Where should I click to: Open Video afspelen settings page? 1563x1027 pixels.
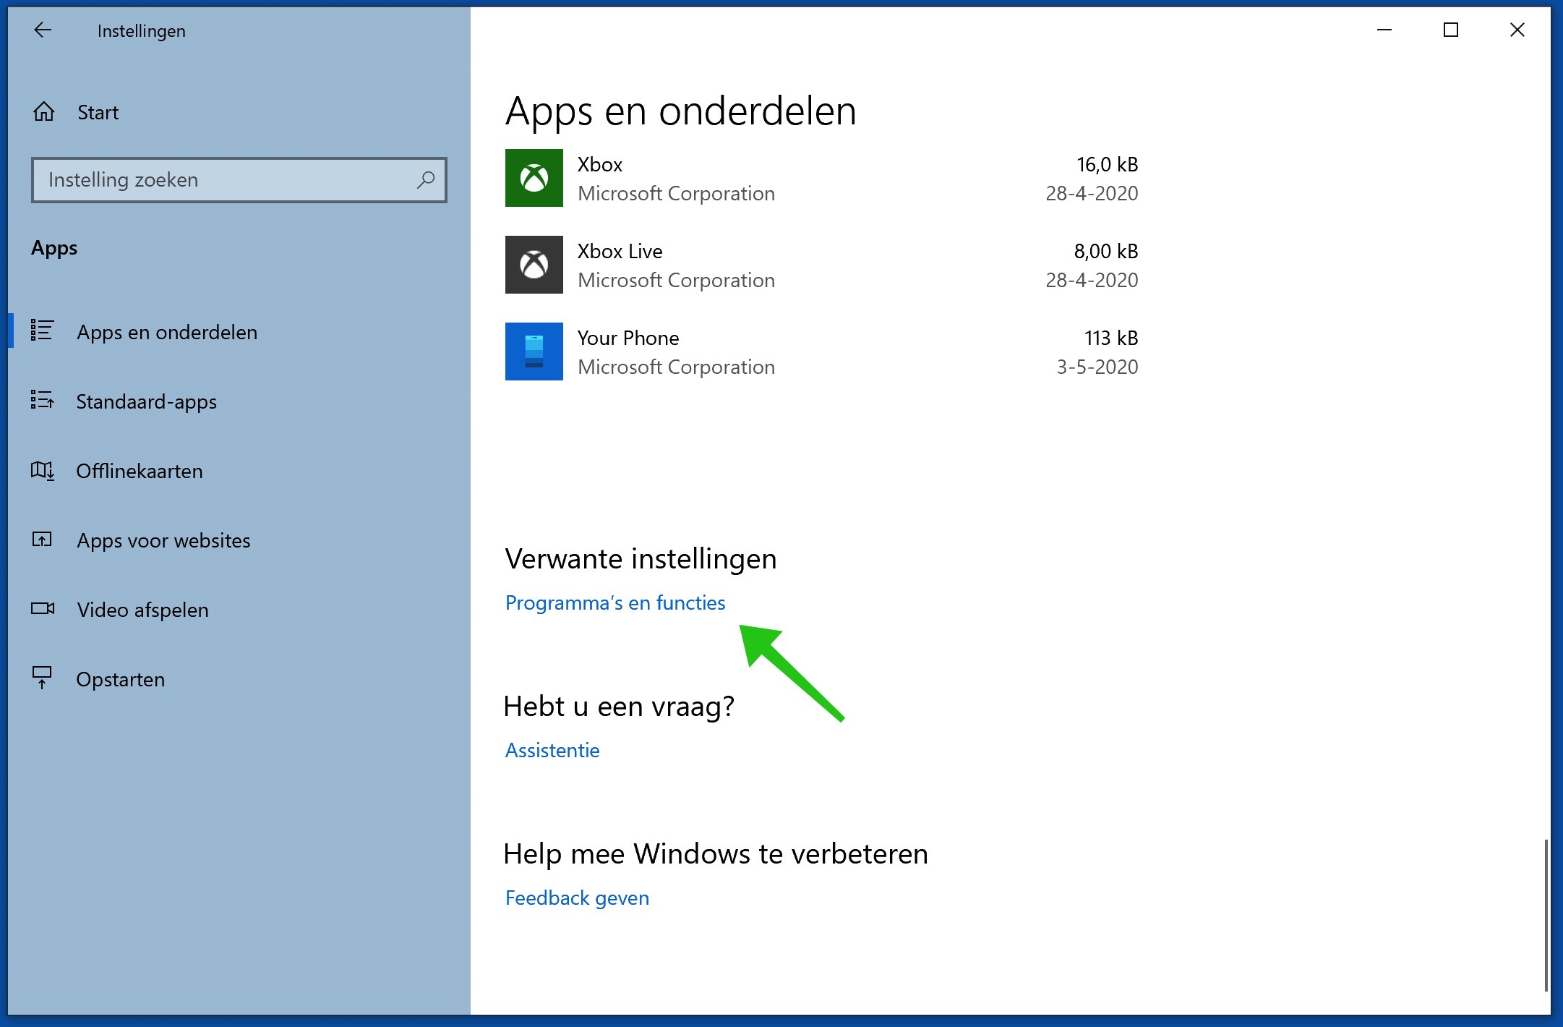[x=239, y=610]
